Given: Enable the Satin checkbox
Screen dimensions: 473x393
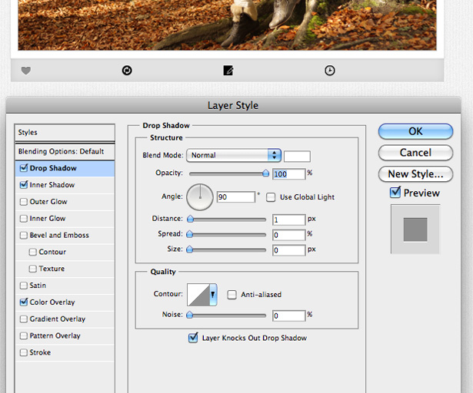Looking at the screenshot, I should click(x=24, y=286).
